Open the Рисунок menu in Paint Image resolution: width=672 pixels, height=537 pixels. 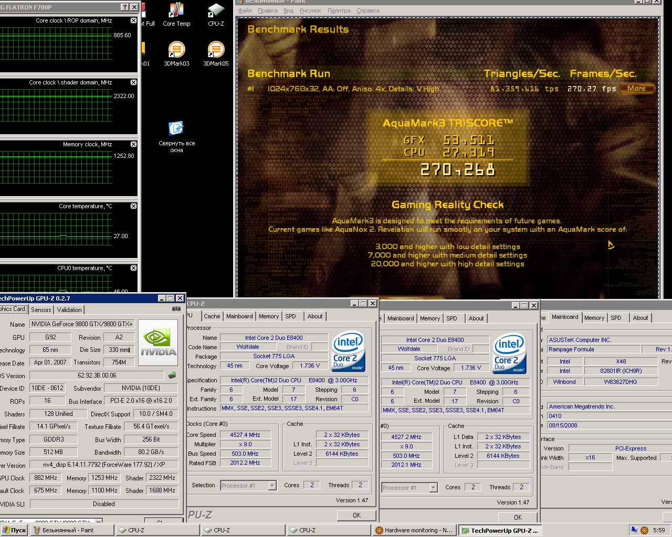coord(310,10)
